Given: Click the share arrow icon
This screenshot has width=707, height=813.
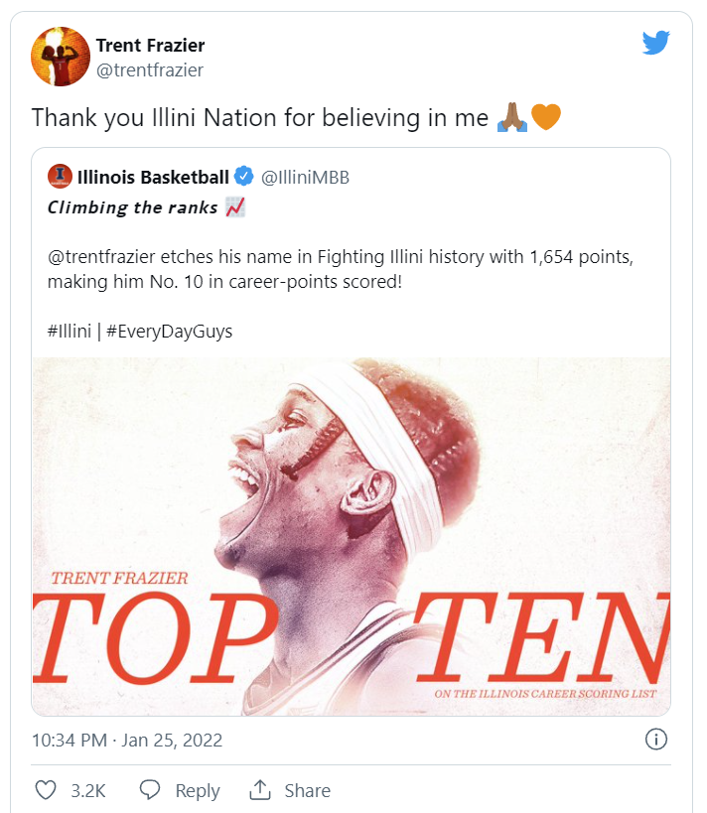Looking at the screenshot, I should tap(261, 790).
